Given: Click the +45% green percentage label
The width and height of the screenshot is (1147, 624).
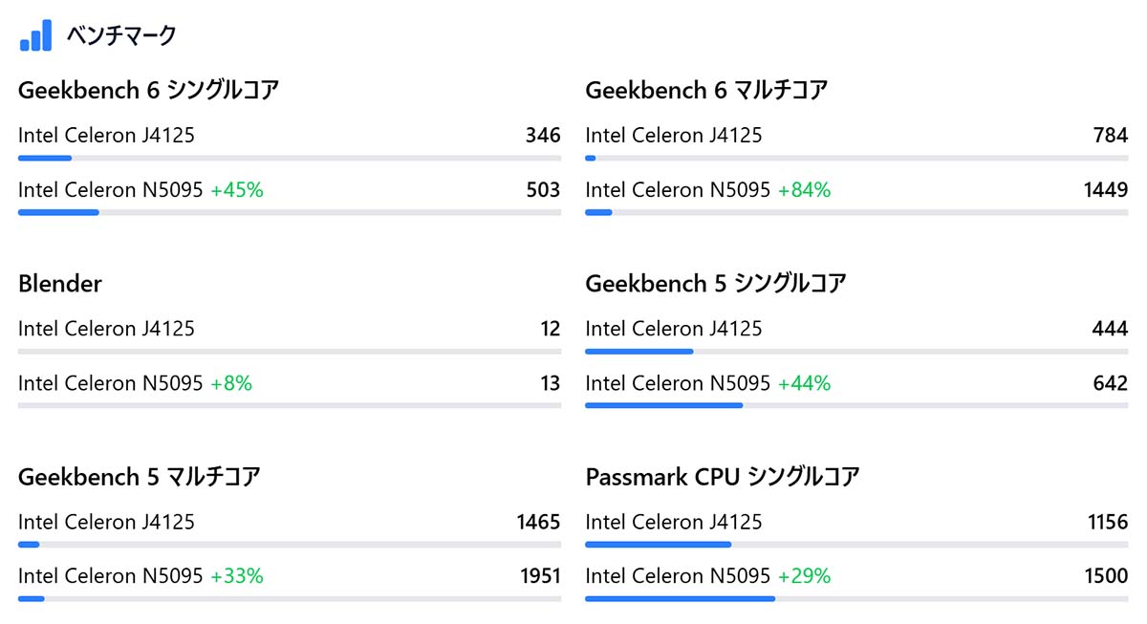Looking at the screenshot, I should 236,190.
